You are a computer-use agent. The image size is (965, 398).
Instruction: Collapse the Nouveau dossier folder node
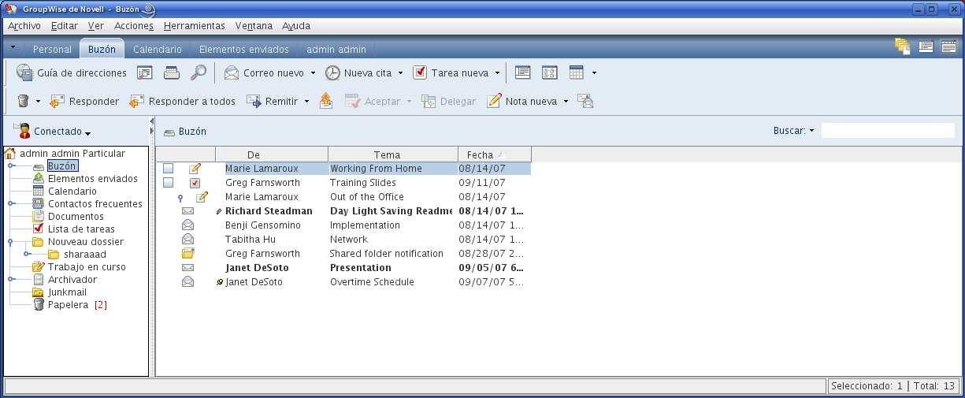(10, 242)
